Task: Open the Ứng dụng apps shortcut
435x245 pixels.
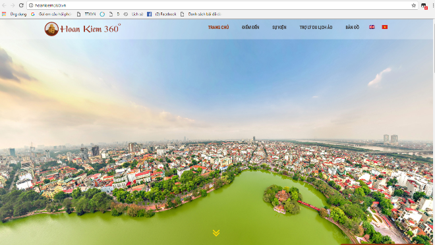Action: (14, 14)
